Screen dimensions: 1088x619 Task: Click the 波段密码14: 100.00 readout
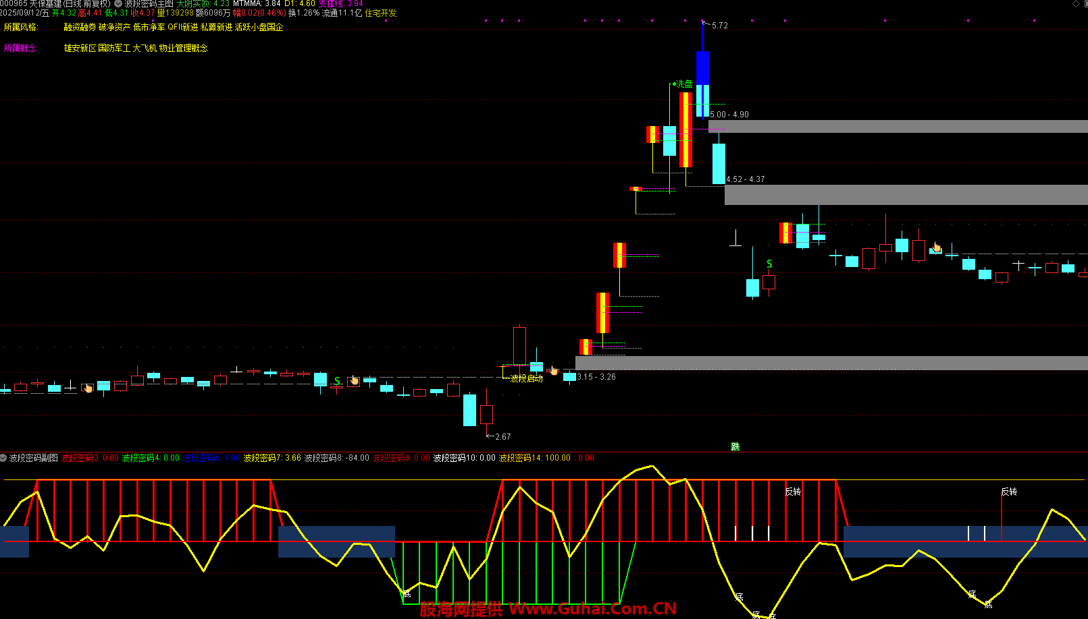(x=535, y=458)
